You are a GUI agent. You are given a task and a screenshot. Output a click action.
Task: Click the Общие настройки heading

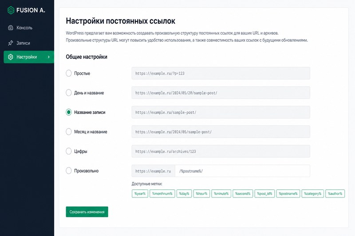coord(87,57)
